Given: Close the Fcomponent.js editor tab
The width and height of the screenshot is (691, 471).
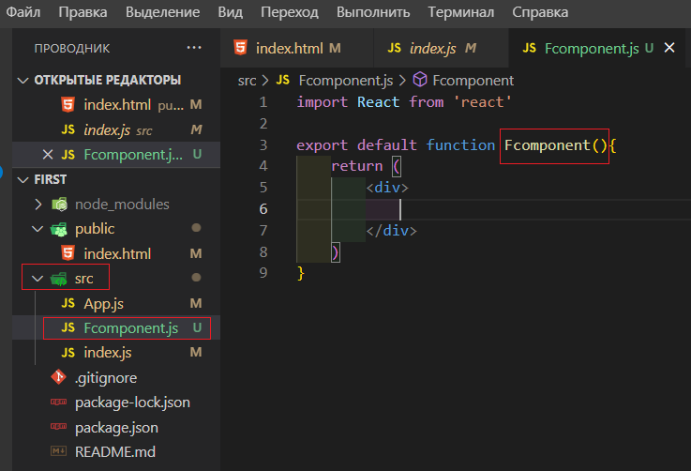Looking at the screenshot, I should (669, 48).
